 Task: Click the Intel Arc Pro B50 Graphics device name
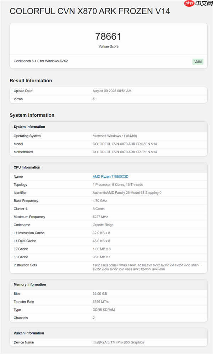(x=118, y=342)
